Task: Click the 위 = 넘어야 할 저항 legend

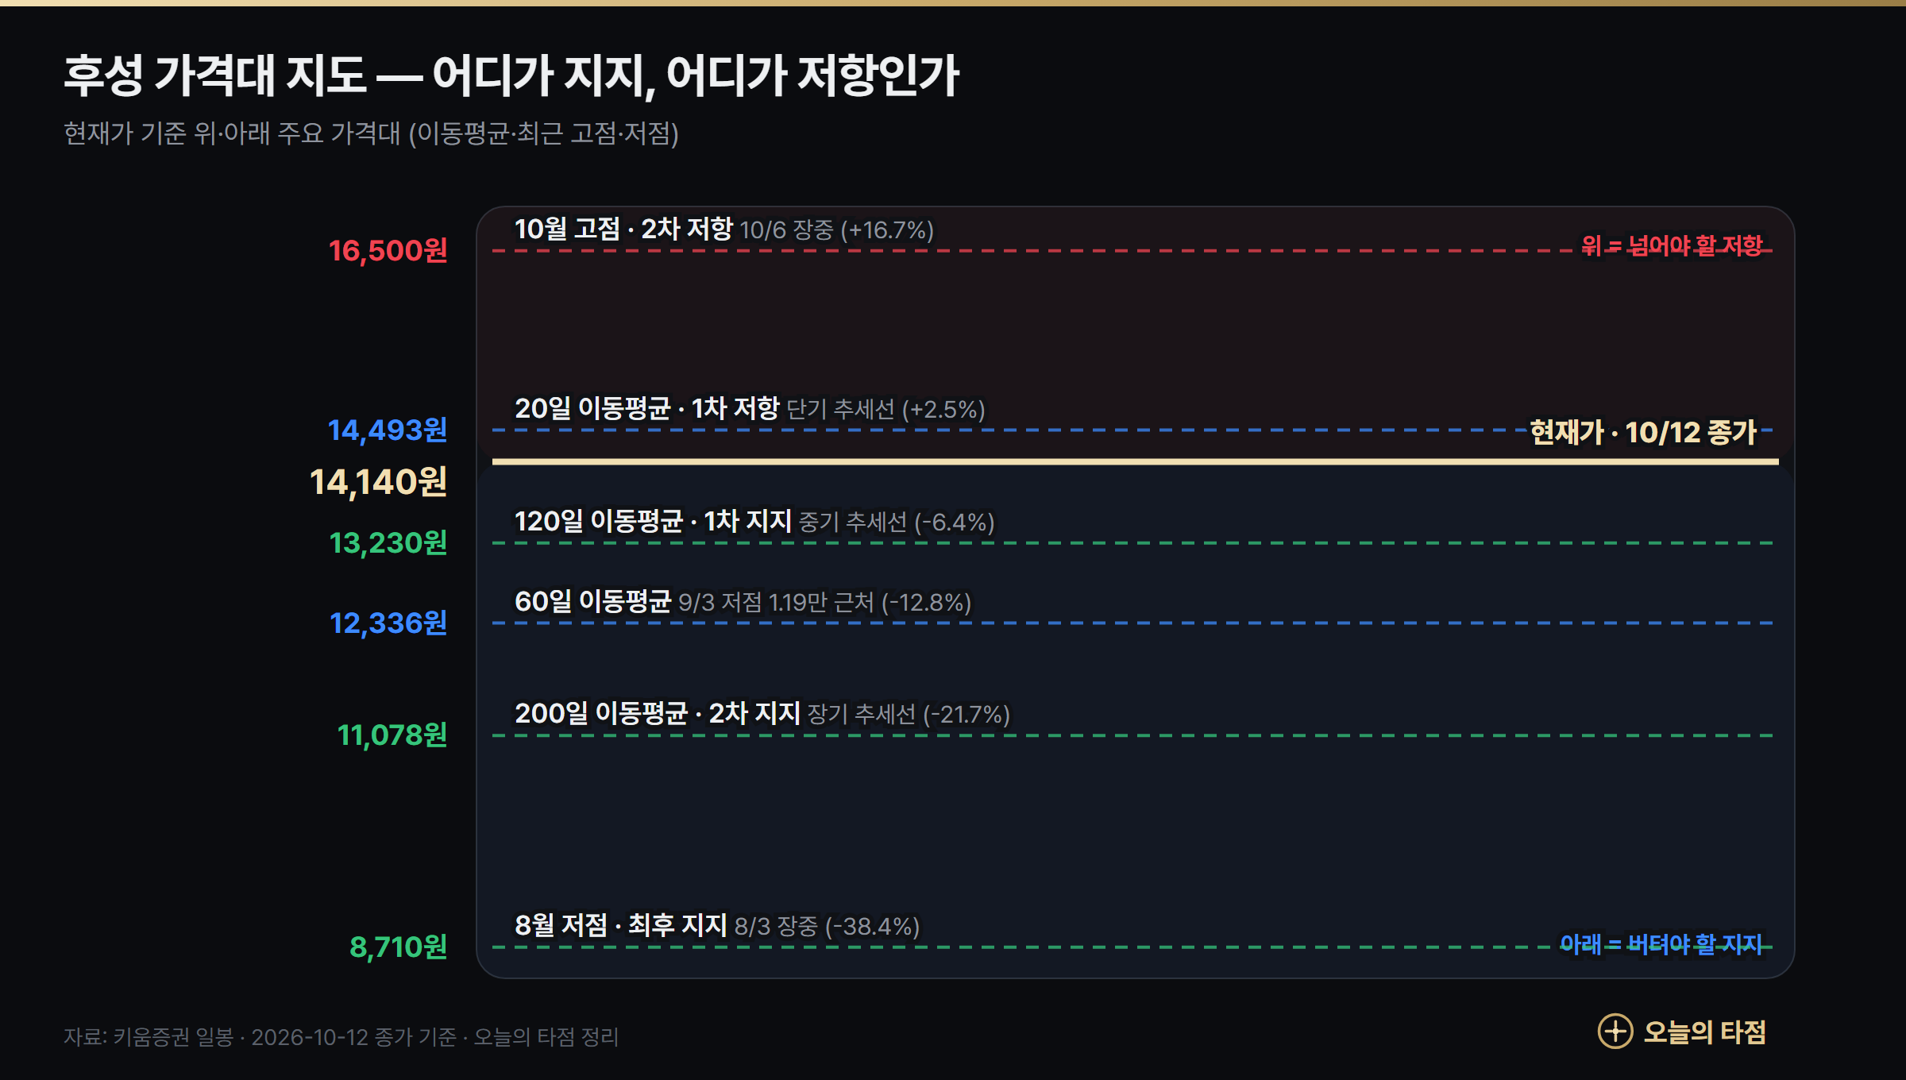Action: coord(1672,246)
